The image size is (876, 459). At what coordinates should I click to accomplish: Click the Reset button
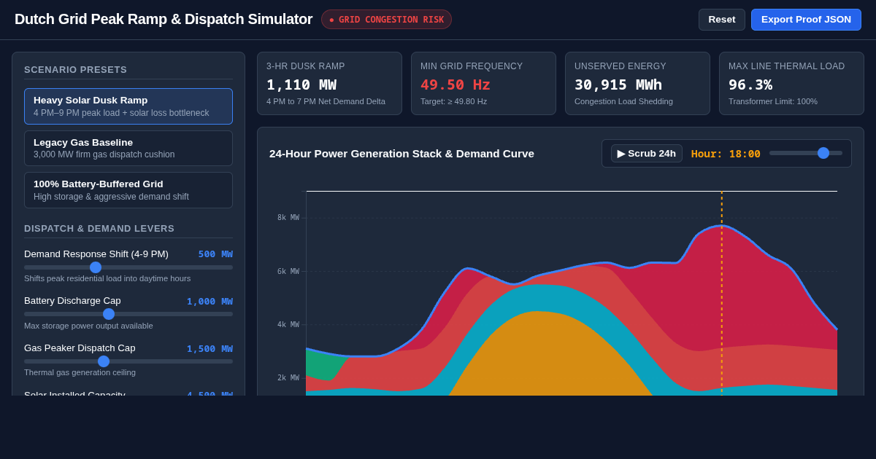722,20
